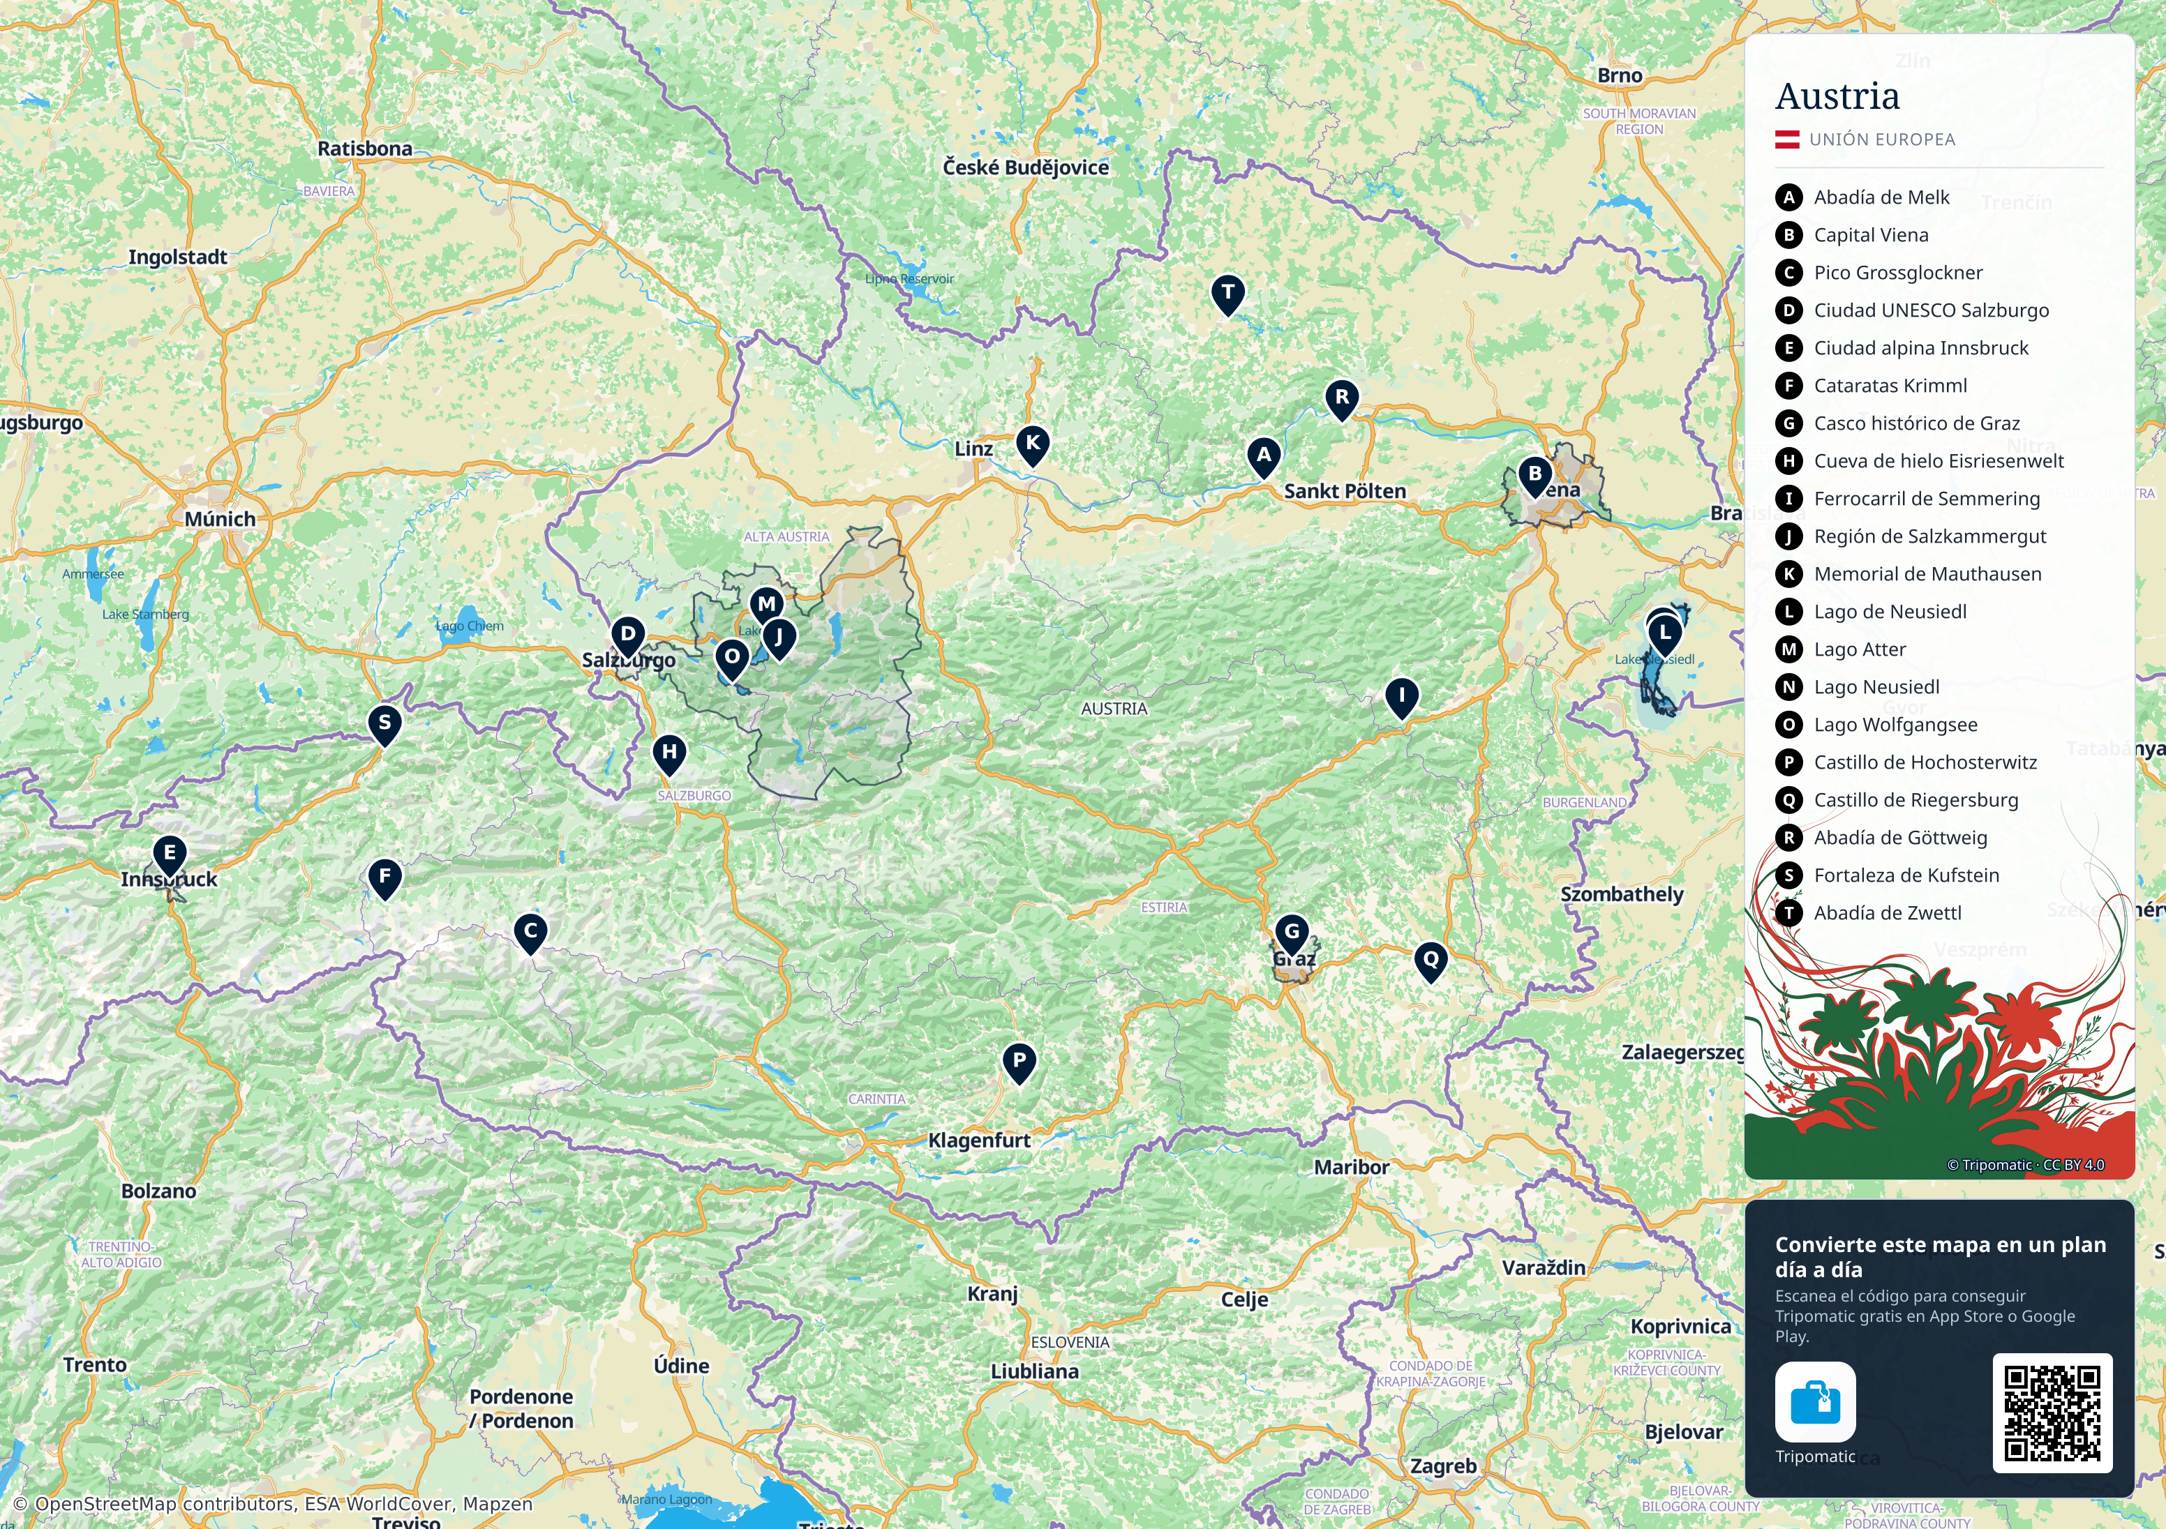Click the Klagenfurt city label
This screenshot has width=2166, height=1529.
pos(979,1140)
